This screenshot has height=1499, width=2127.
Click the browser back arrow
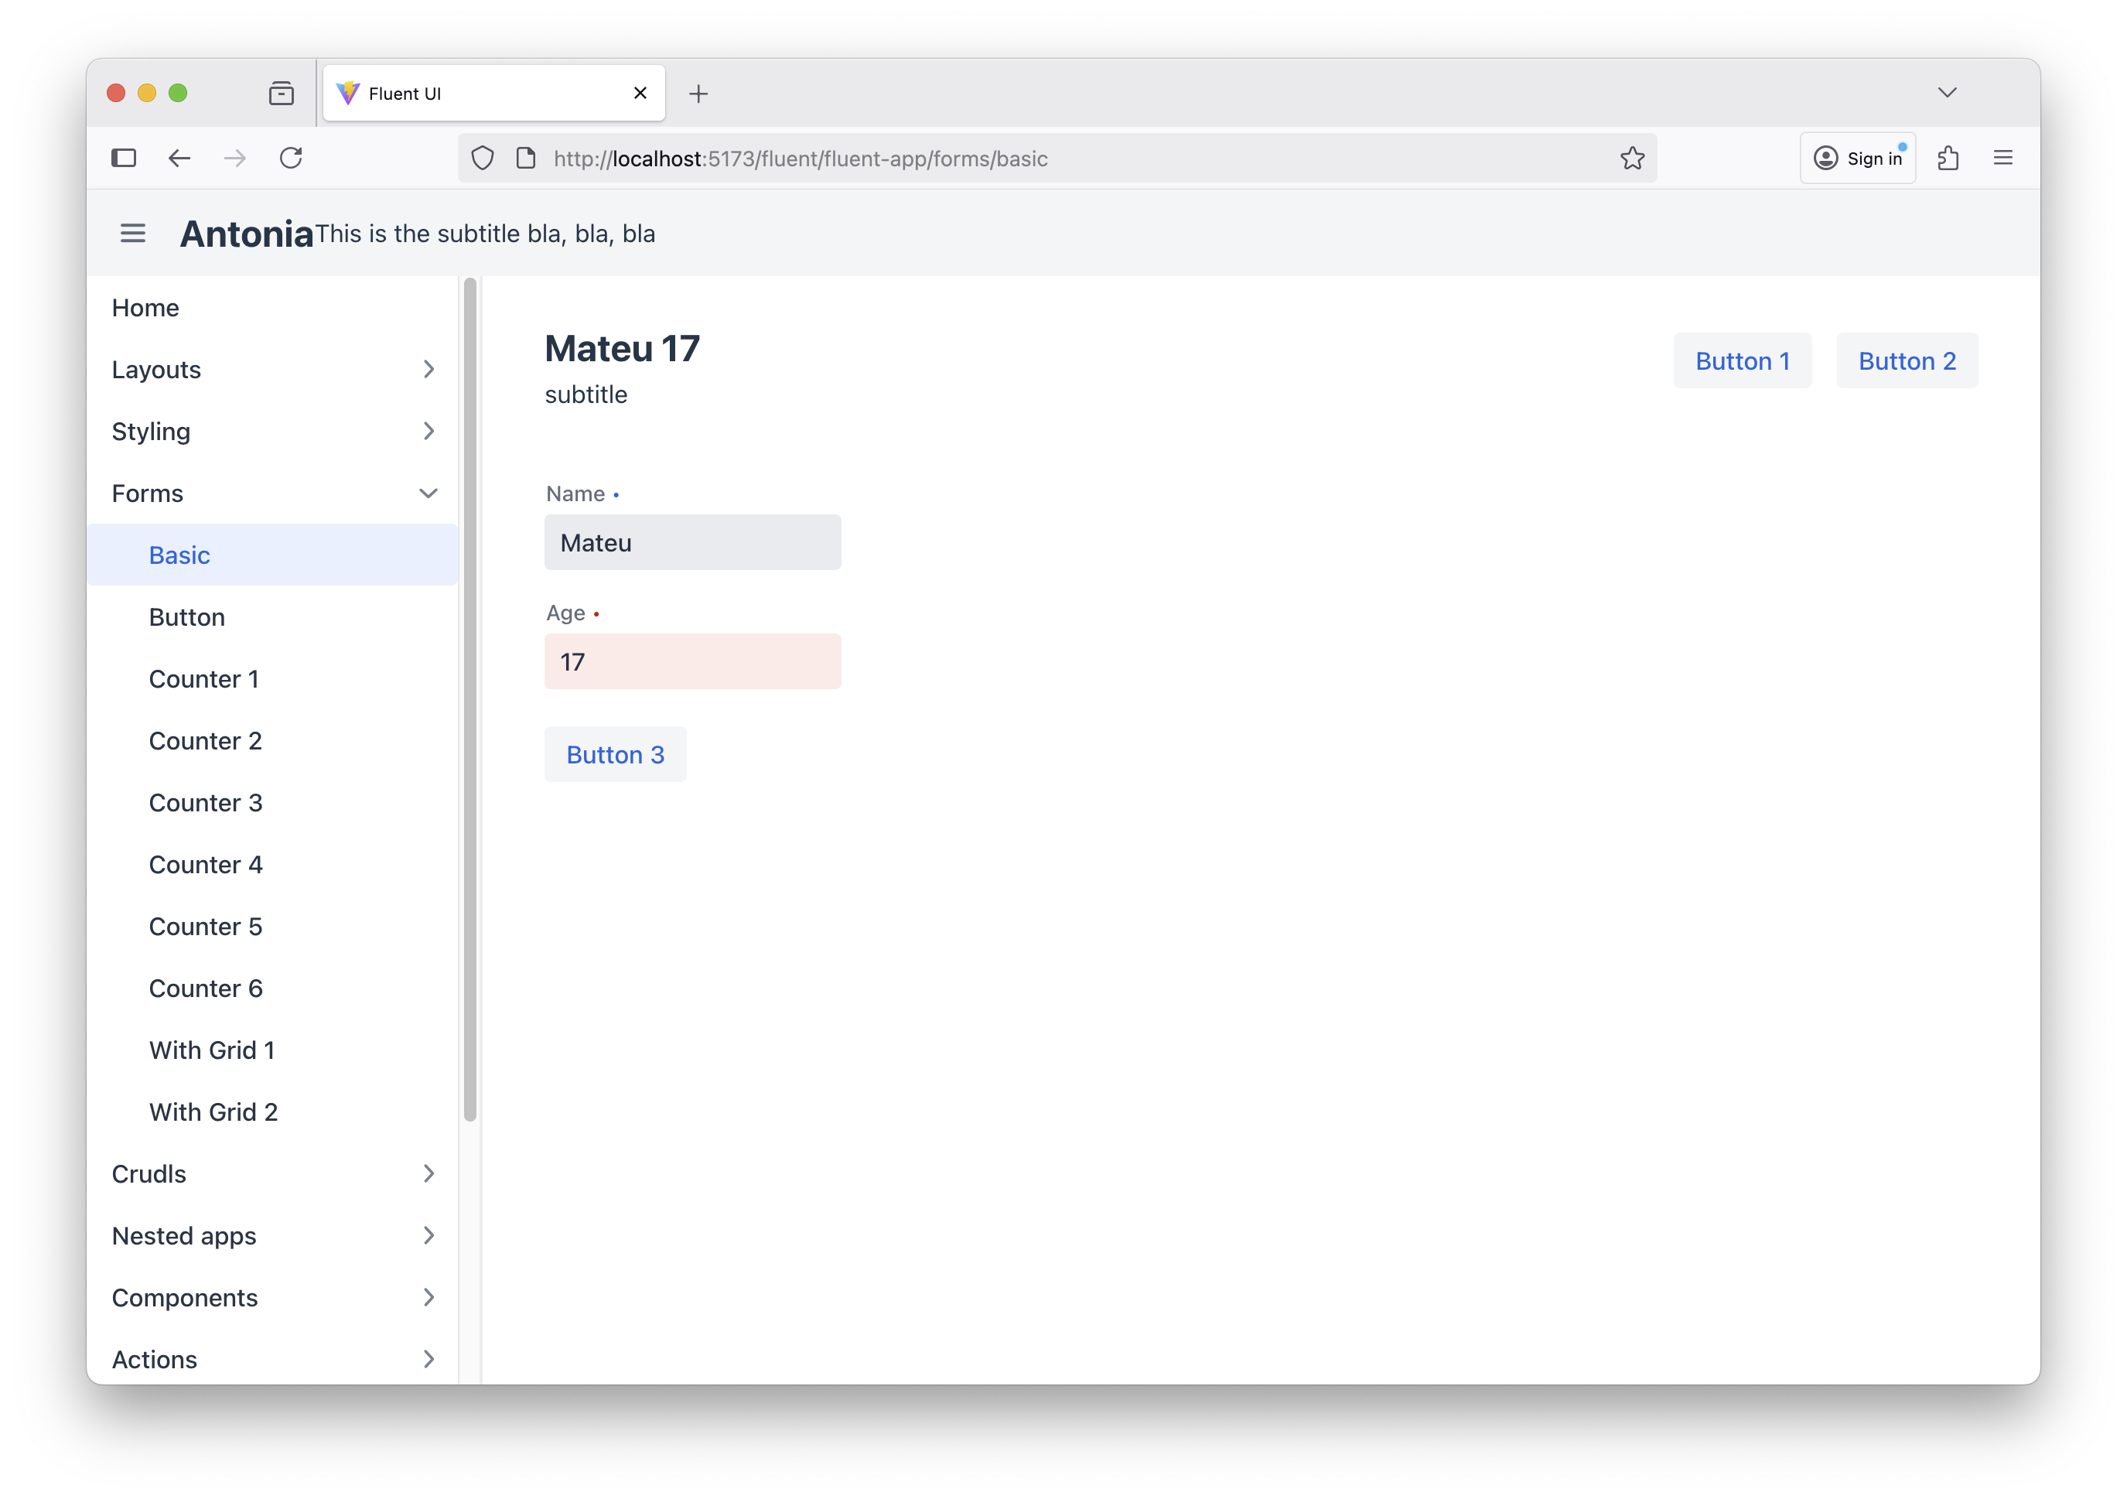pyautogui.click(x=179, y=159)
